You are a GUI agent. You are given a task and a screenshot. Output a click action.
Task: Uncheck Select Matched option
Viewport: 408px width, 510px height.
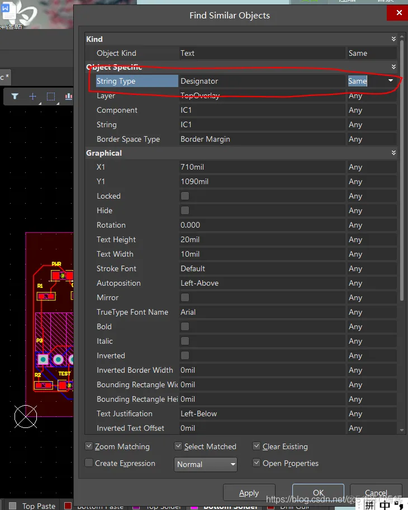click(x=178, y=446)
